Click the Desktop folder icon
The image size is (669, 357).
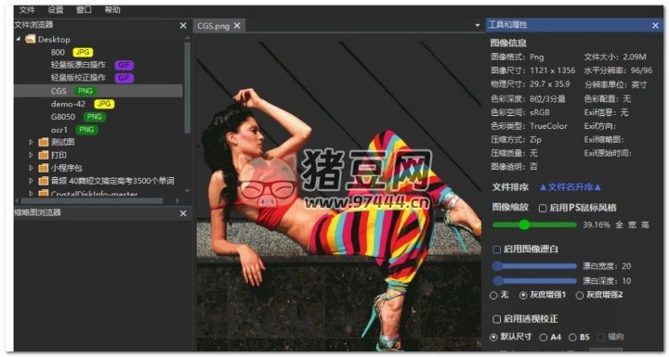point(30,39)
